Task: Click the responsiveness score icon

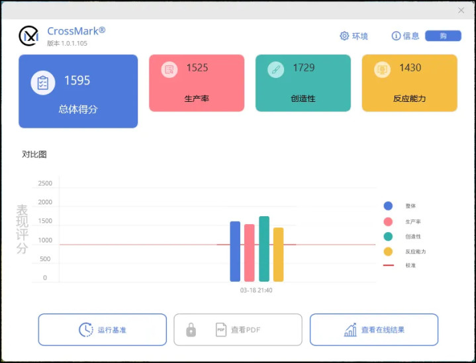Action: [382, 69]
